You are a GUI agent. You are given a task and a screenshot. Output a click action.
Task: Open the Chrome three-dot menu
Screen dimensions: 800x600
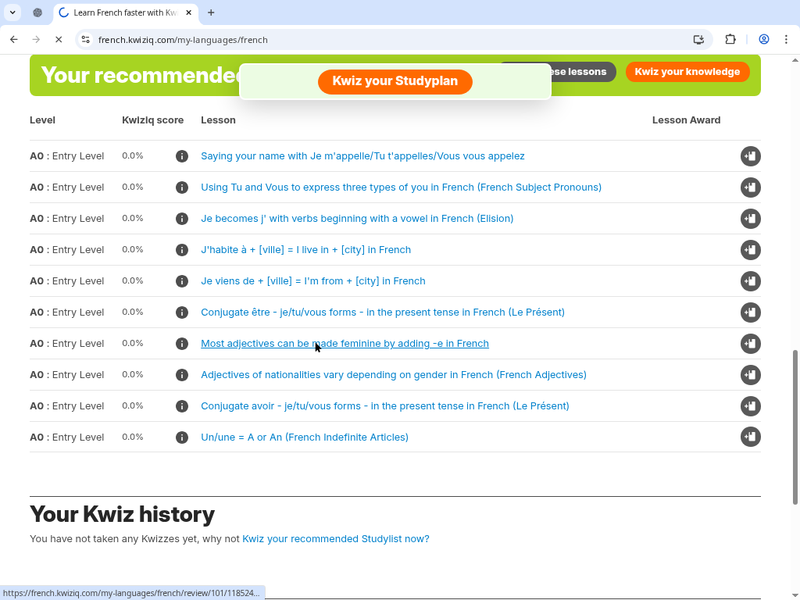tap(786, 39)
